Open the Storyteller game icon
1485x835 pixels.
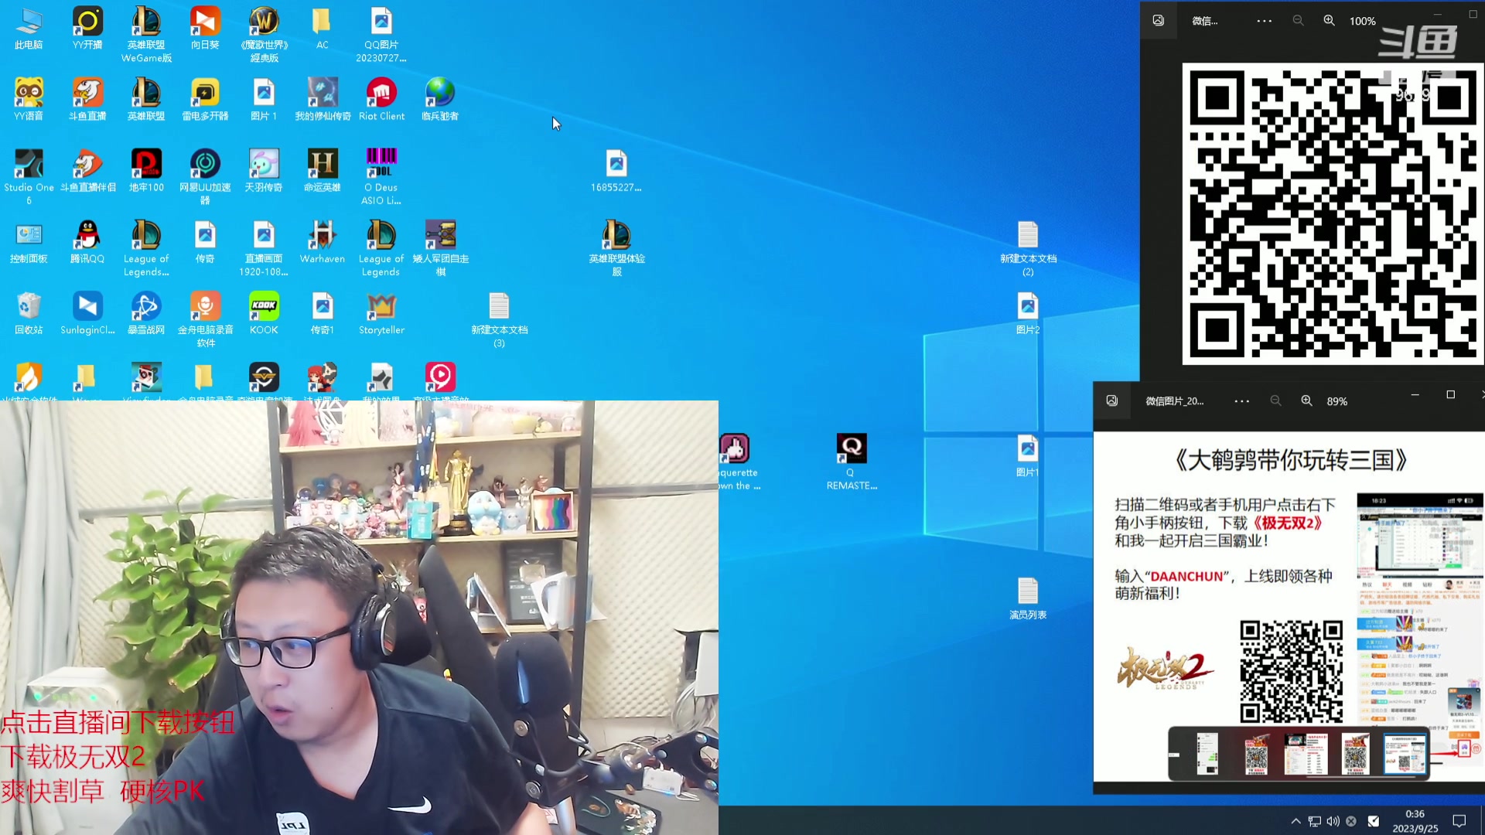point(381,307)
